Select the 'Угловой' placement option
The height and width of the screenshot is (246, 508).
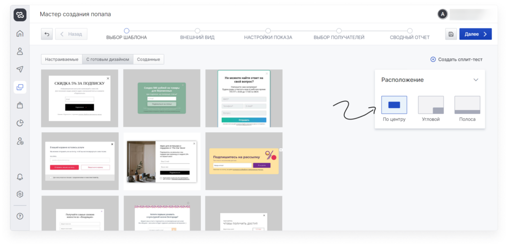pos(431,105)
